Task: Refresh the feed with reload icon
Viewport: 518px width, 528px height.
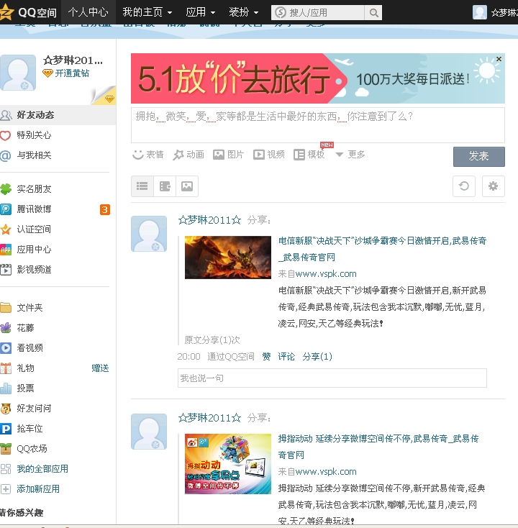Action: [464, 186]
